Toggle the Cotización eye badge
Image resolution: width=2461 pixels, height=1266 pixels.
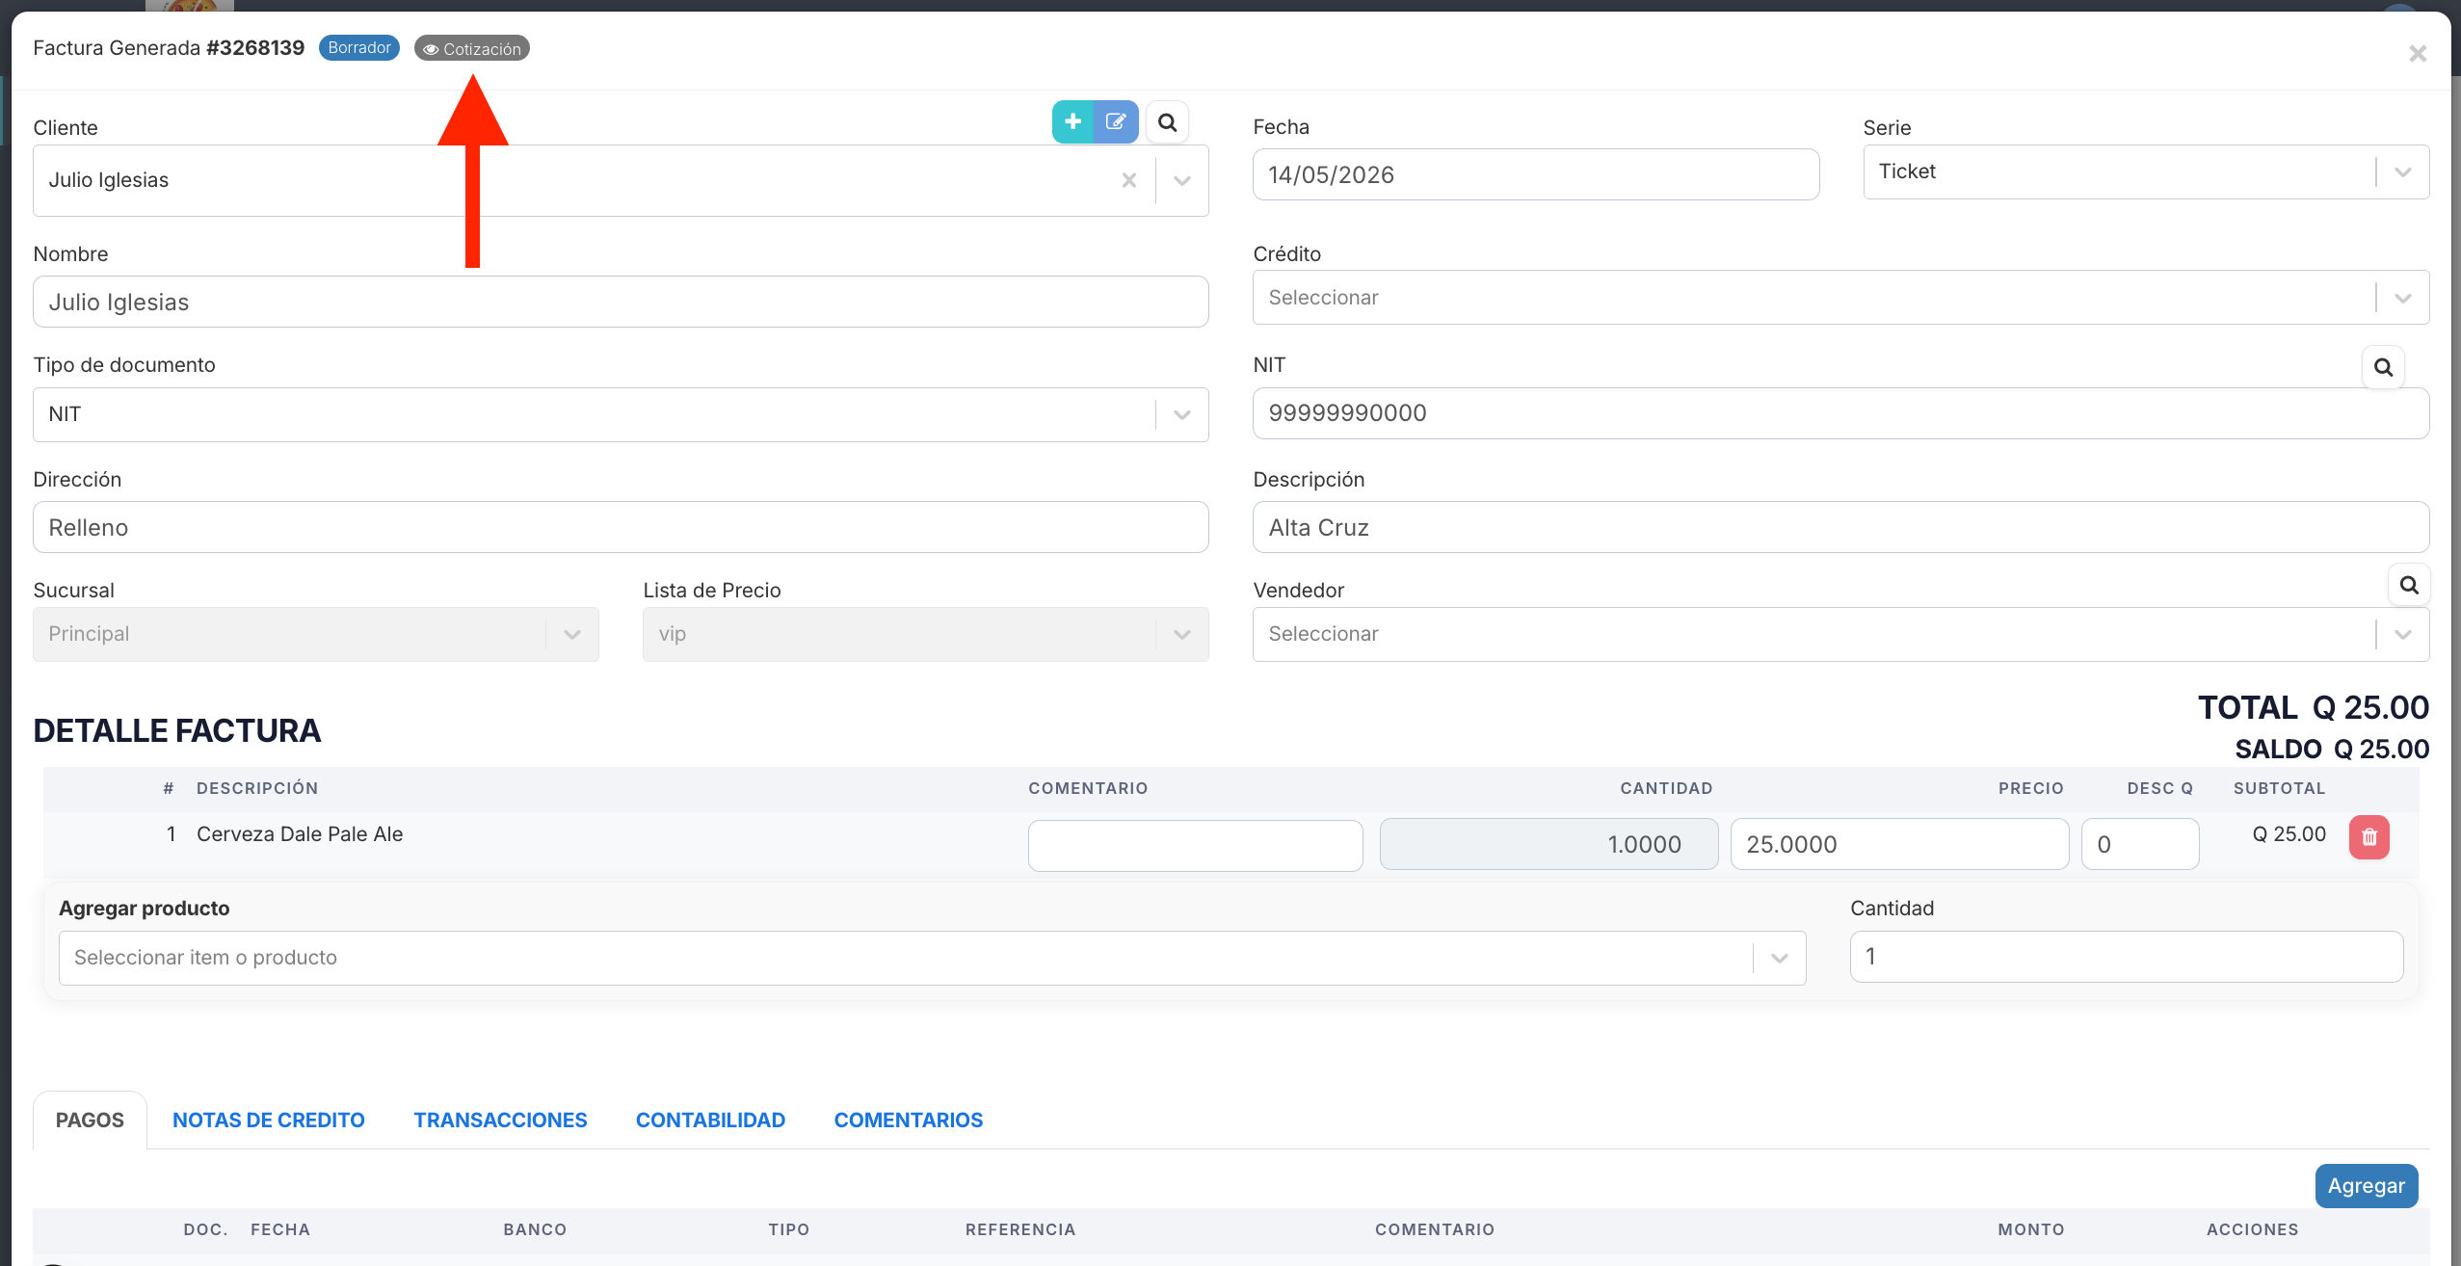(472, 48)
